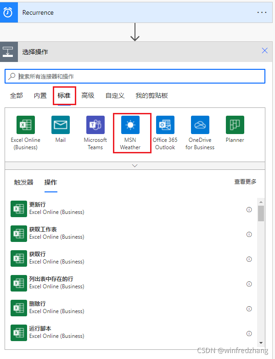Select the Microsoft Teams connector icon
275x359 pixels.
(95, 125)
